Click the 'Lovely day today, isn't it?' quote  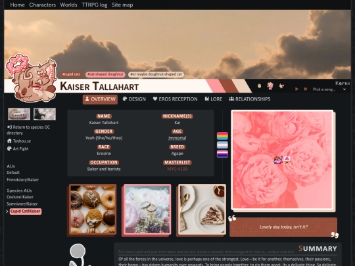[283, 227]
